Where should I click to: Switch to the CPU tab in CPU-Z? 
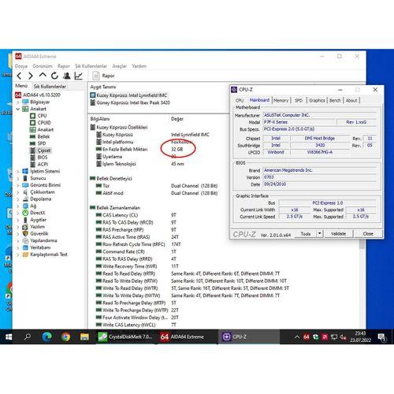pyautogui.click(x=240, y=100)
